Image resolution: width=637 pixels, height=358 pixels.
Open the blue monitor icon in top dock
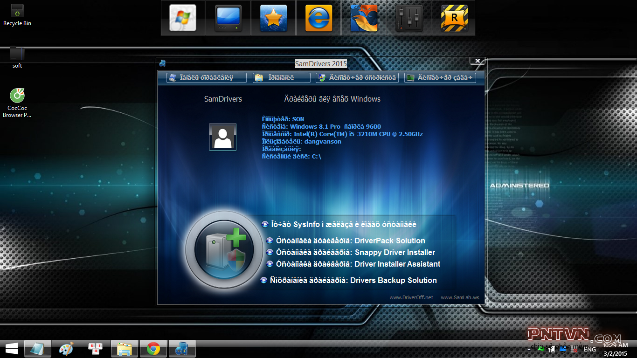[x=228, y=18]
